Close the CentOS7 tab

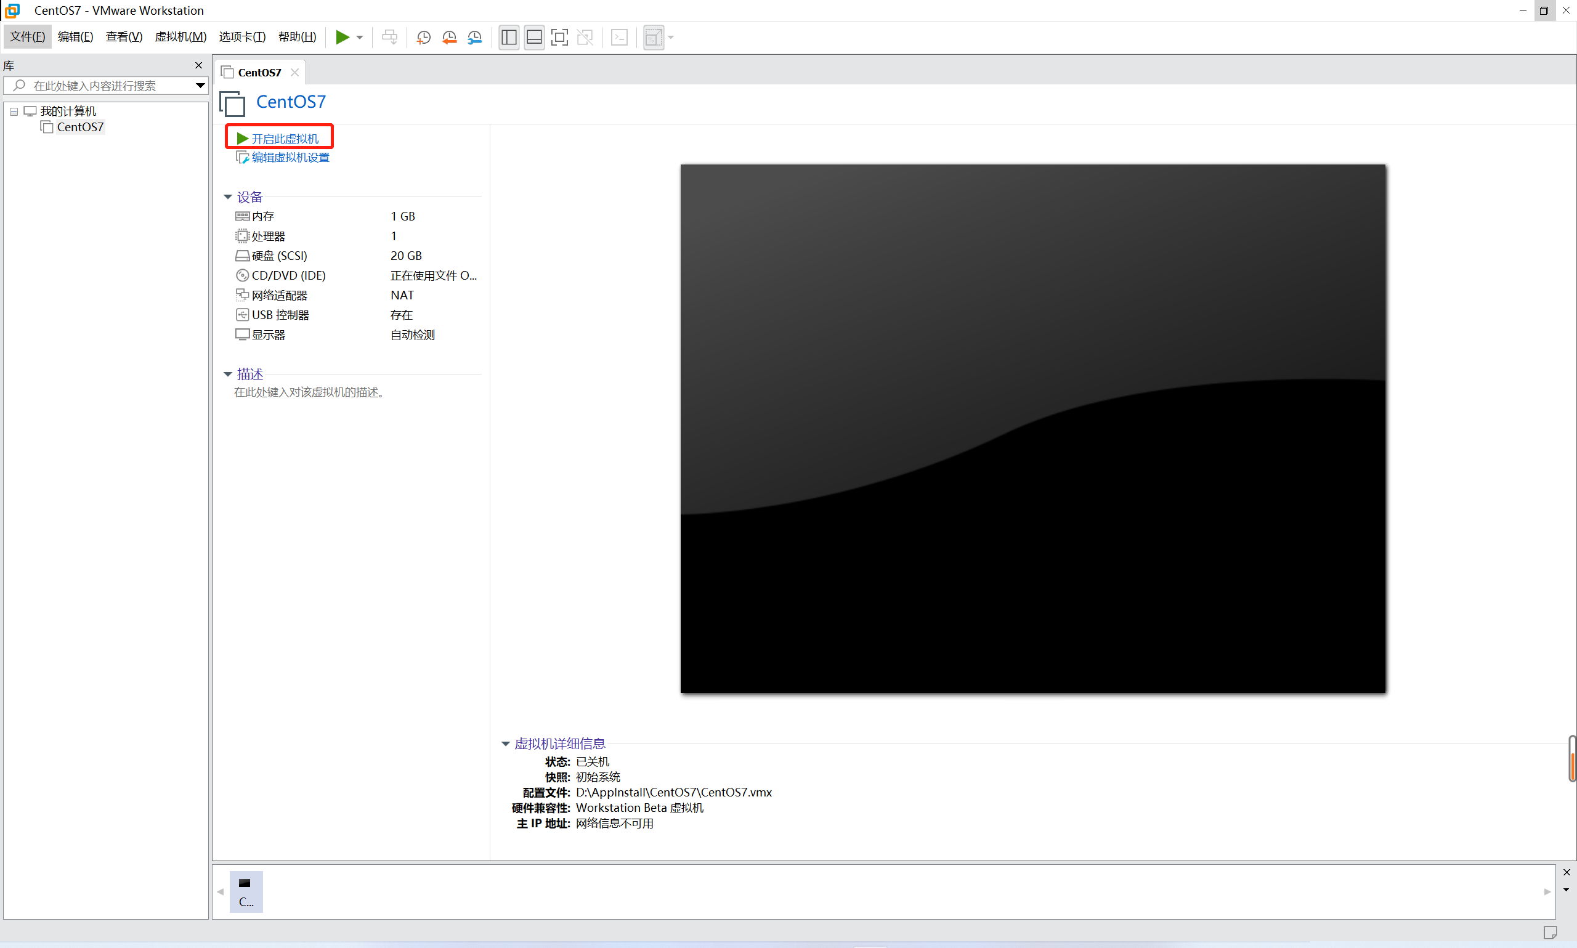[x=294, y=72]
